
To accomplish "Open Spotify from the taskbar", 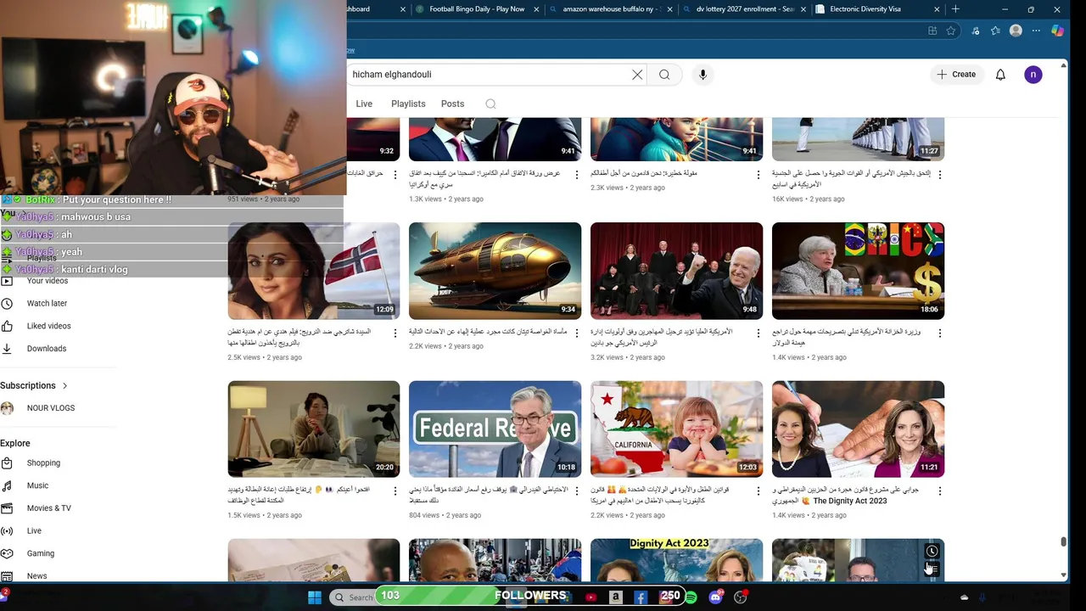I will (x=691, y=597).
